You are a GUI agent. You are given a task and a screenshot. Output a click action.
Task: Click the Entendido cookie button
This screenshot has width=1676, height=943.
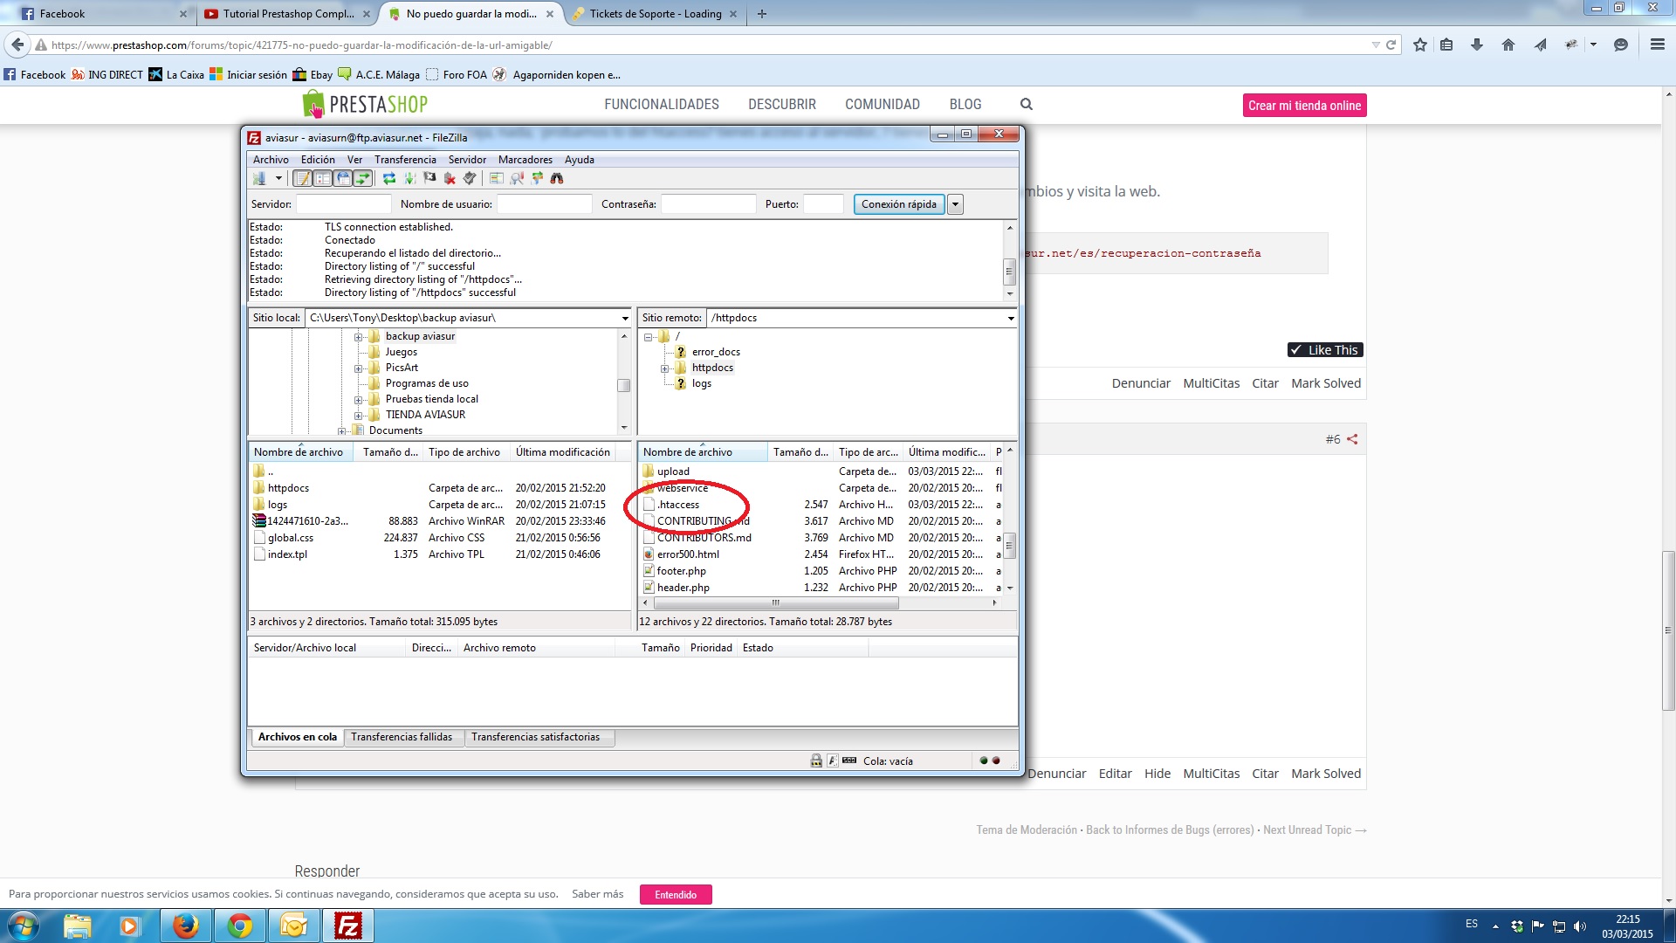click(x=676, y=894)
